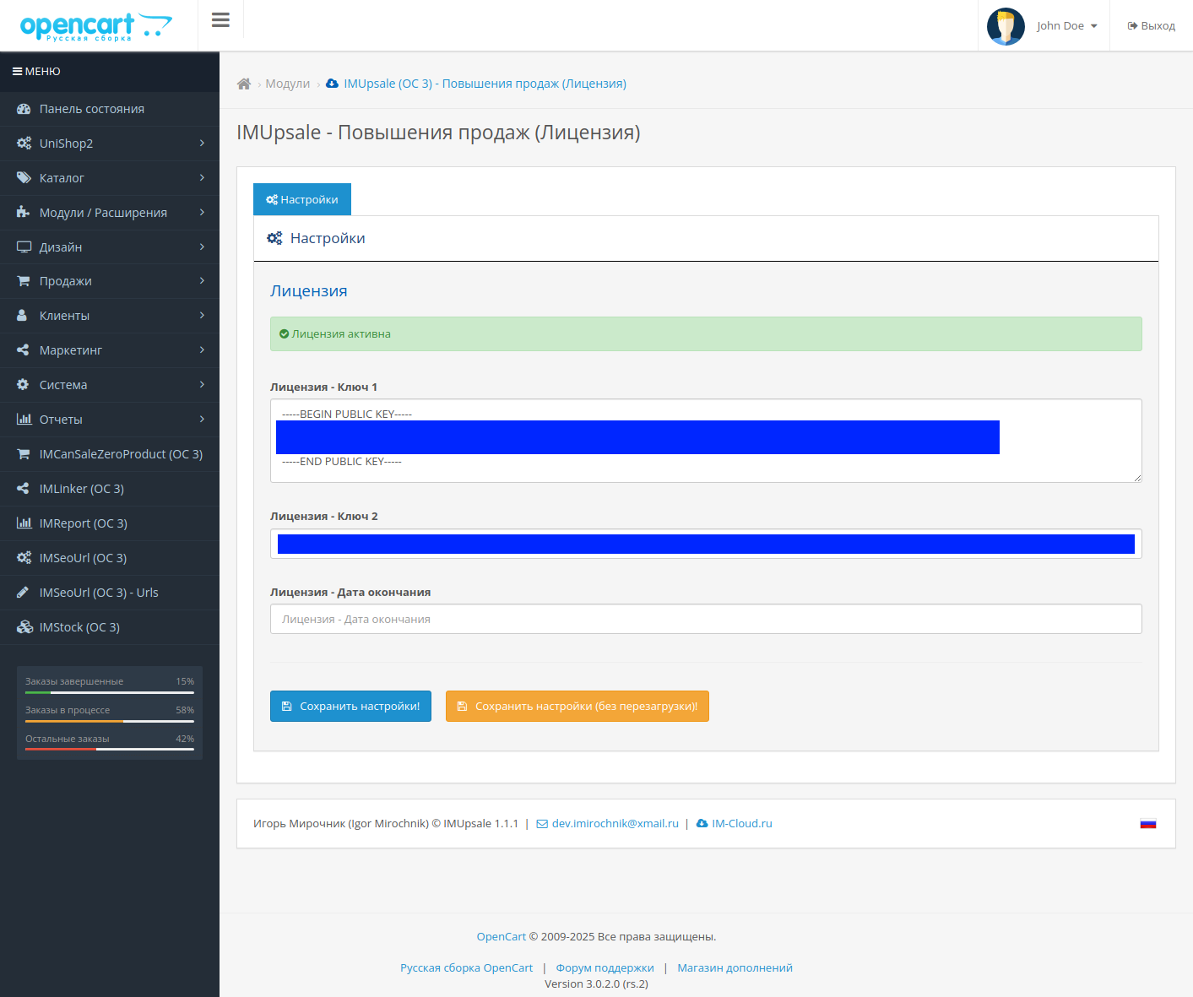The height and width of the screenshot is (997, 1193).
Task: Click the gears icon beside UniShop2
Action: click(x=24, y=144)
